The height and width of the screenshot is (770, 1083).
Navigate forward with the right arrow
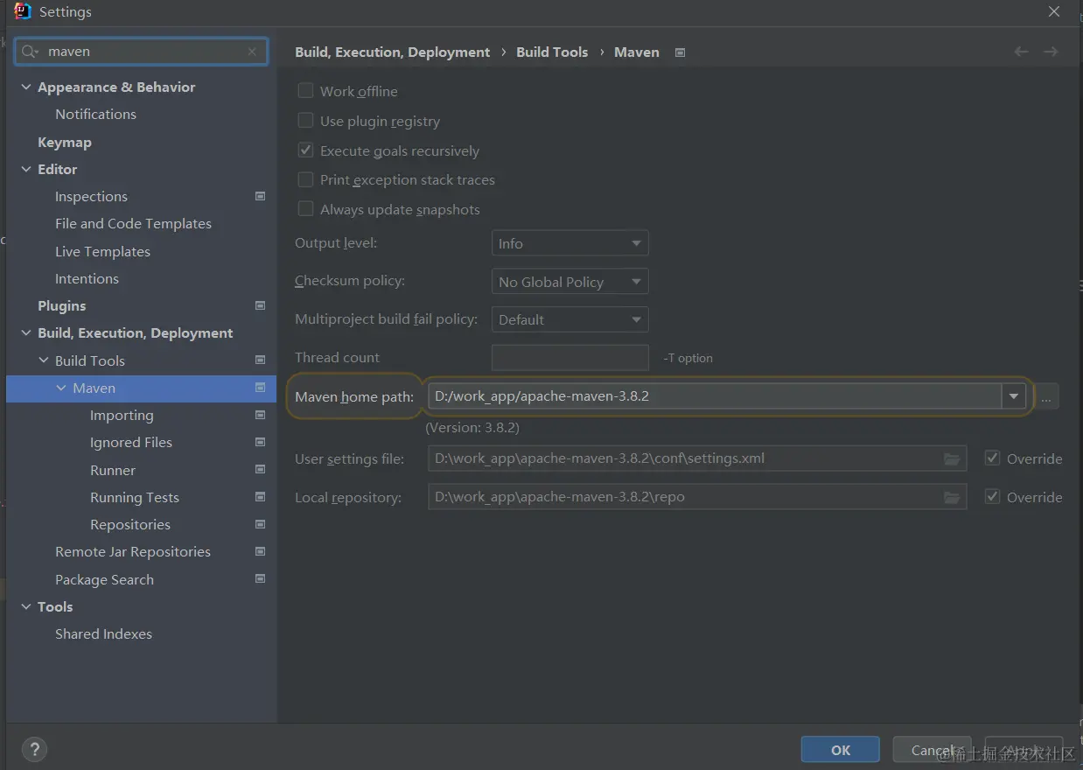tap(1051, 52)
